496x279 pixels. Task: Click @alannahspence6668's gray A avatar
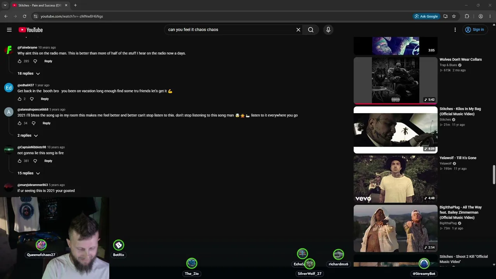tap(9, 112)
